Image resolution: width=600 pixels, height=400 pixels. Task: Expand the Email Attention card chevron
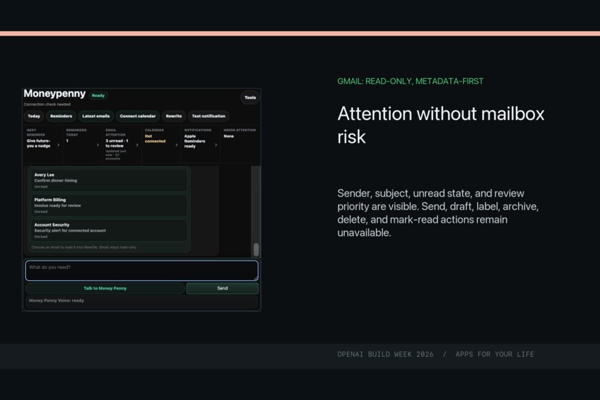tap(137, 145)
